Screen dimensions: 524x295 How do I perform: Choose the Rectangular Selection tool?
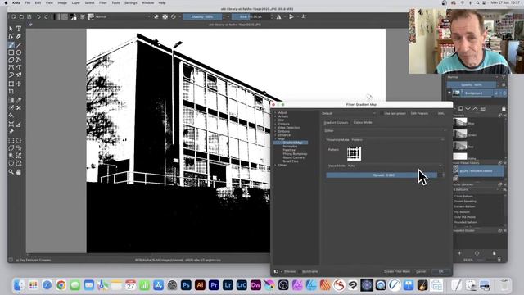pos(11,140)
